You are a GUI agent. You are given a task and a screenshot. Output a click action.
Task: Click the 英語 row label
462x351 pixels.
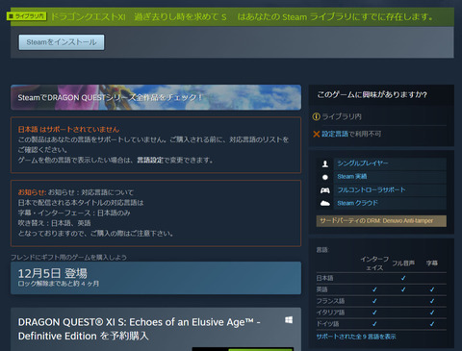[322, 289]
